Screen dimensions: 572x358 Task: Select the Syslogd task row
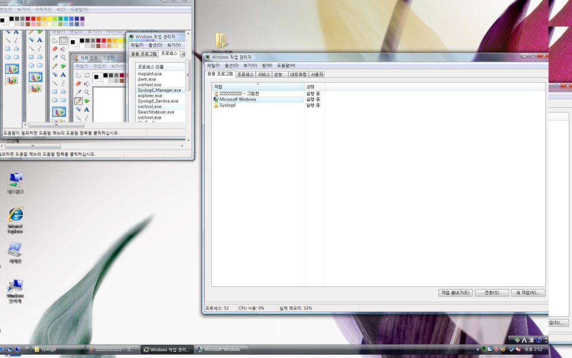pyautogui.click(x=258, y=105)
